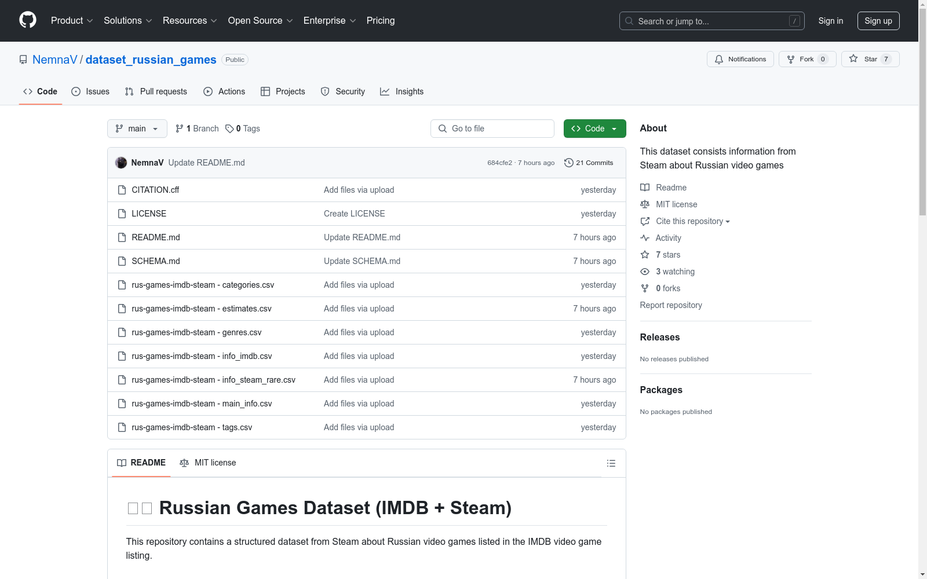The height and width of the screenshot is (579, 927).
Task: Click the file icon beside tags.csv
Action: pyautogui.click(x=122, y=427)
